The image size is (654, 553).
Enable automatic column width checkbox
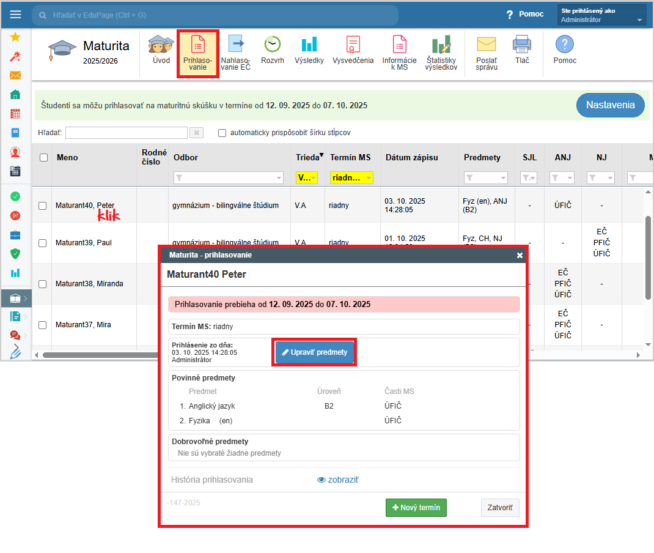222,133
